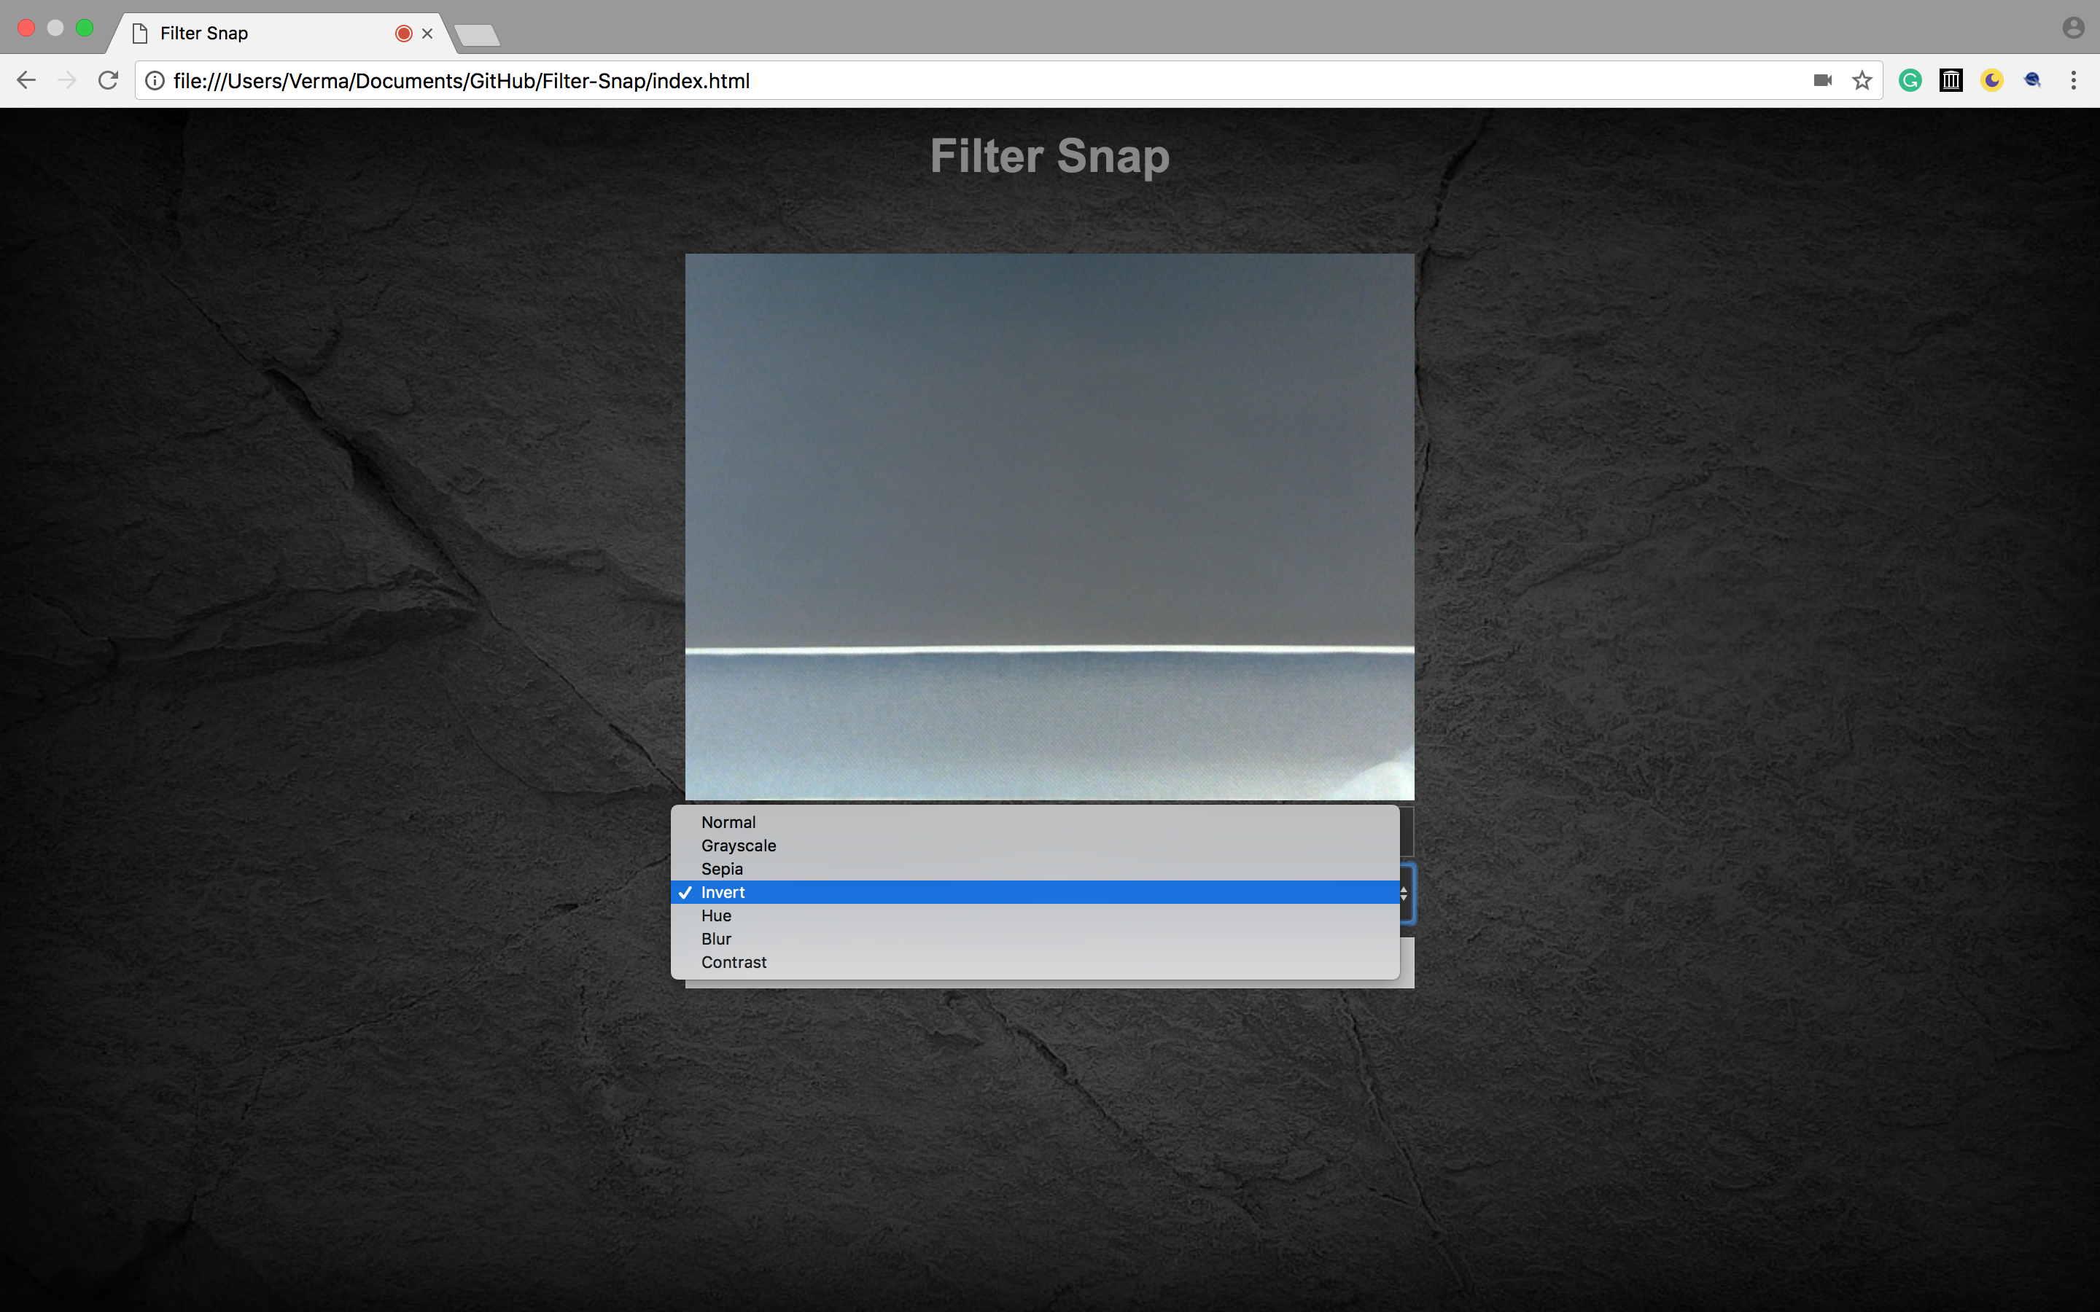Open the Chrome profile avatar icon
The image size is (2100, 1312).
click(x=2073, y=28)
